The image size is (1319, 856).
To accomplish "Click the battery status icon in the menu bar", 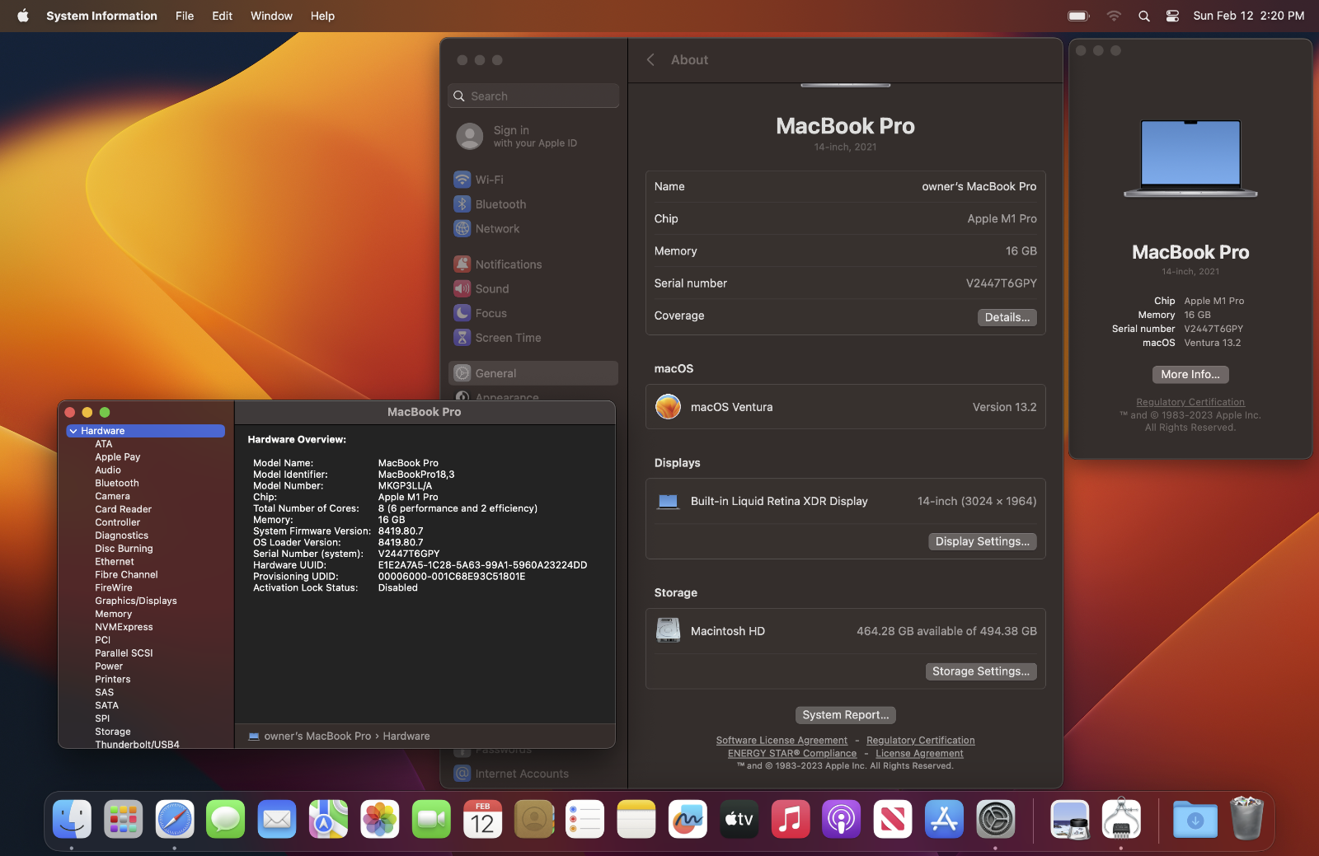I will 1078,16.
